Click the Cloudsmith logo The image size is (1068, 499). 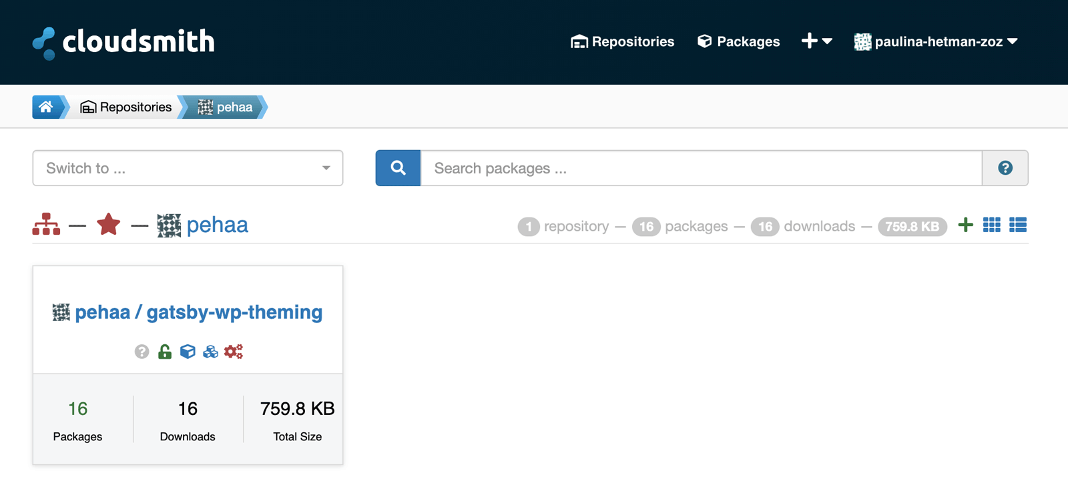pos(123,42)
